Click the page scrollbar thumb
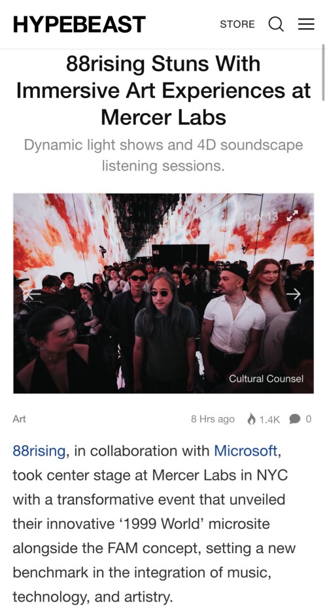The height and width of the screenshot is (608, 327). 323,73
